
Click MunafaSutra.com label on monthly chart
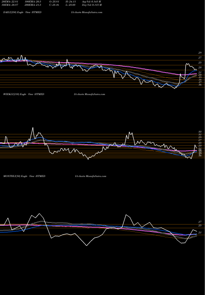96,176
